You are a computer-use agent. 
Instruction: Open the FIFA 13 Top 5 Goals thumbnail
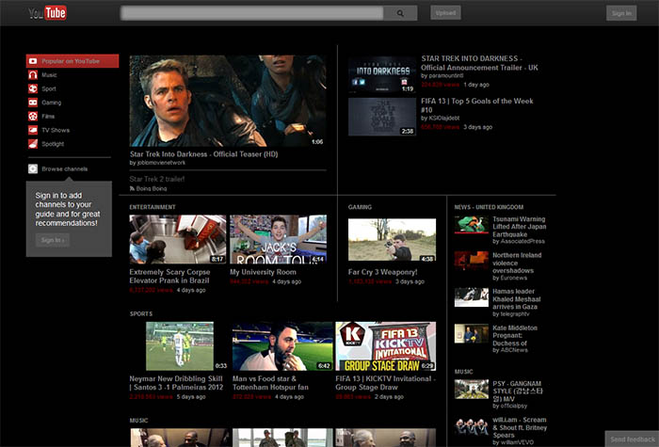382,117
